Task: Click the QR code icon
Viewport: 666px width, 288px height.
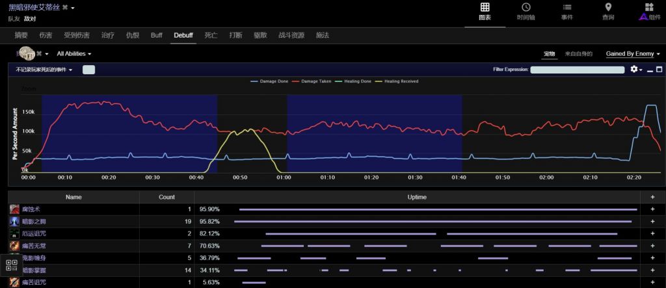Action: (x=12, y=265)
